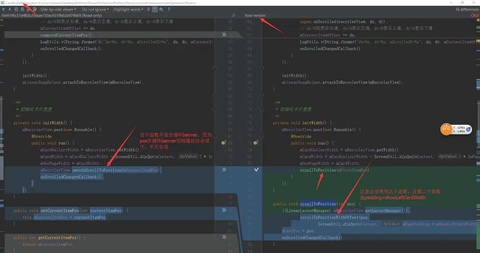Open the Do not ignore dropdown

pos(96,9)
